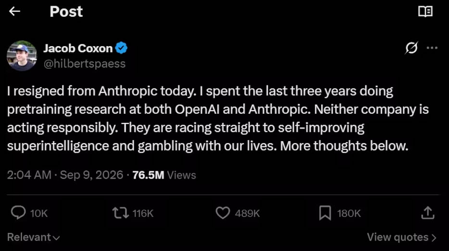The width and height of the screenshot is (449, 251).
Task: Click the 76.5M Views count
Action: [x=164, y=175]
